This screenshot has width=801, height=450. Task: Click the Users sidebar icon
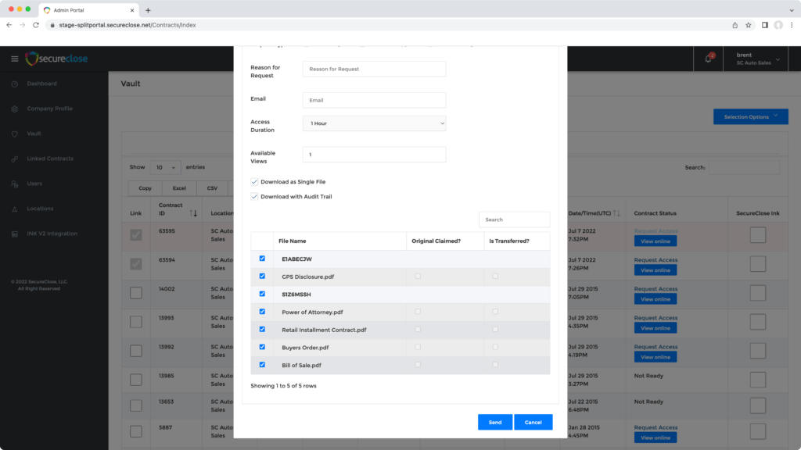coord(14,184)
